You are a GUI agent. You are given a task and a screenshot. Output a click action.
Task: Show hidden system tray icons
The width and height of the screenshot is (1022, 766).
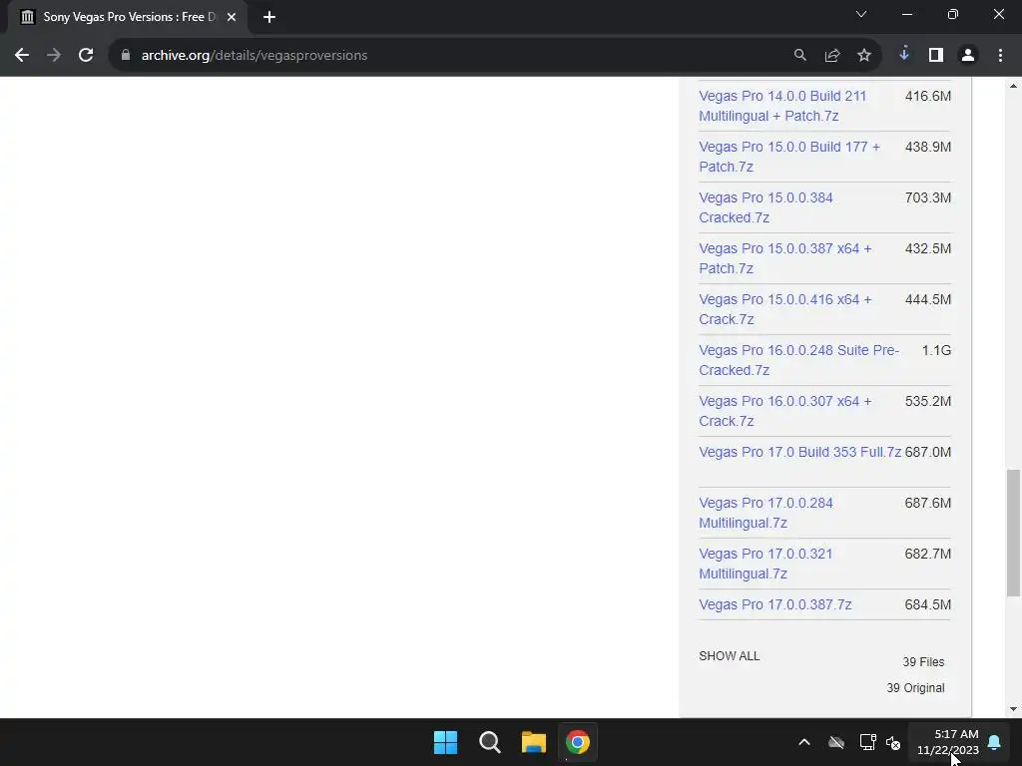pyautogui.click(x=804, y=742)
